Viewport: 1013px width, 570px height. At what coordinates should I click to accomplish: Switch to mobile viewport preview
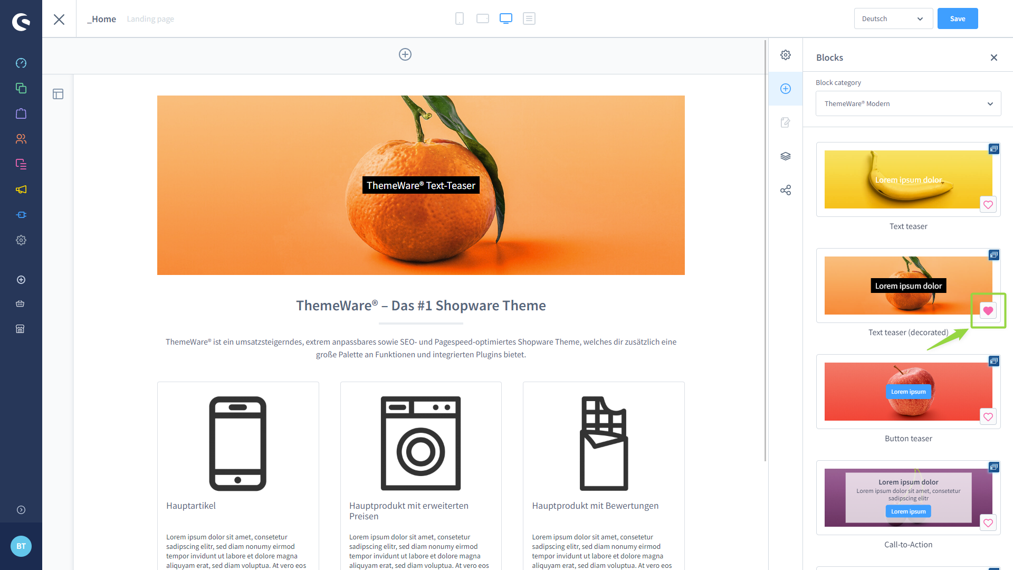coord(460,18)
